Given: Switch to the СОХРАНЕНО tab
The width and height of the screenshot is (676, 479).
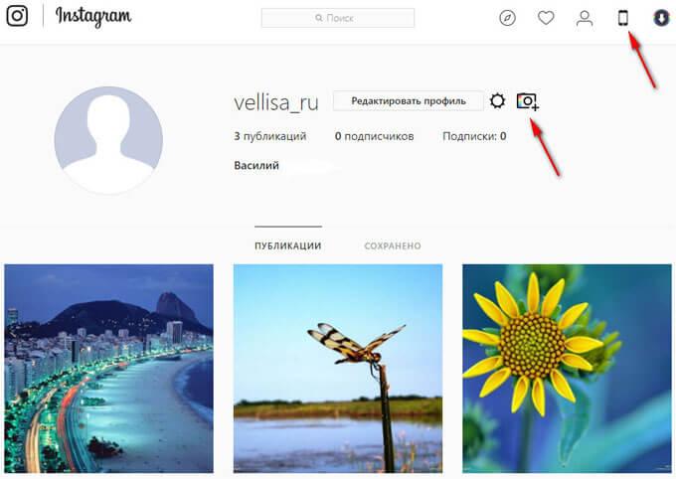Looking at the screenshot, I should pos(393,245).
